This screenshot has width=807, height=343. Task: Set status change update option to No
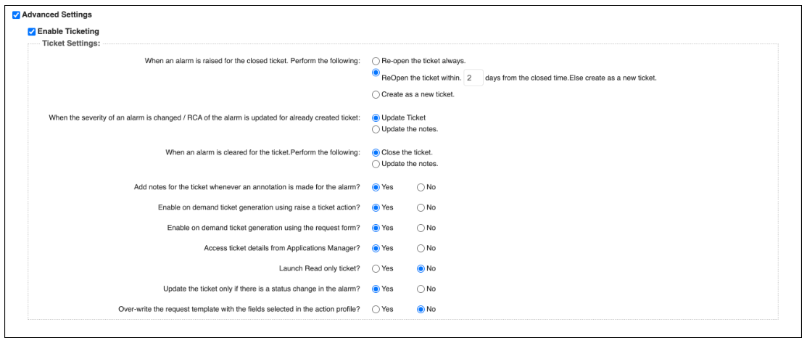(x=421, y=289)
